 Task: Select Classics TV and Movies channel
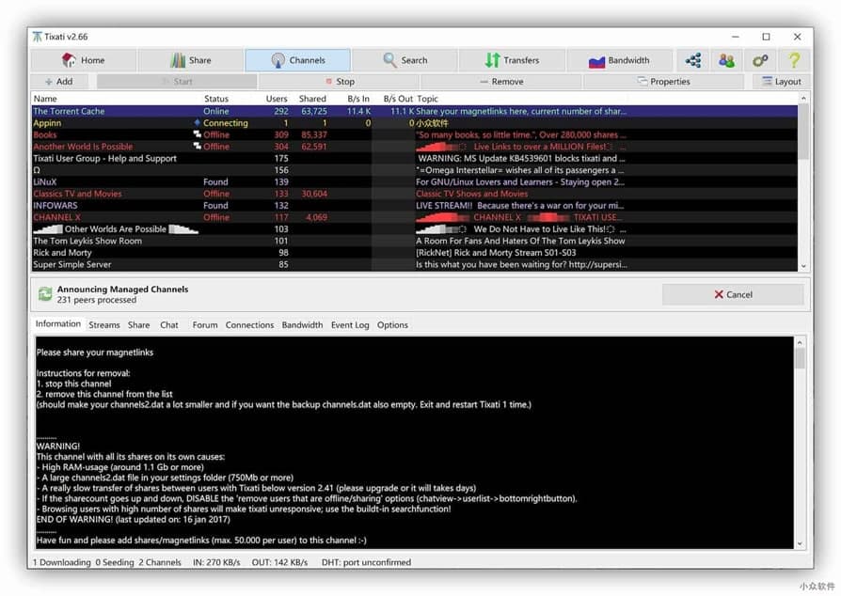click(x=414, y=194)
